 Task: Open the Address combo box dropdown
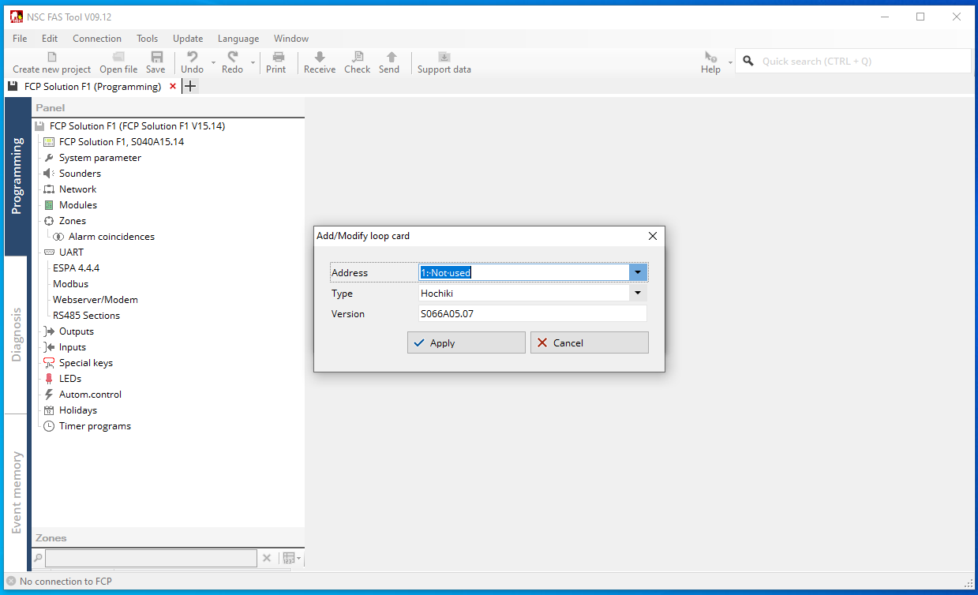(x=638, y=272)
